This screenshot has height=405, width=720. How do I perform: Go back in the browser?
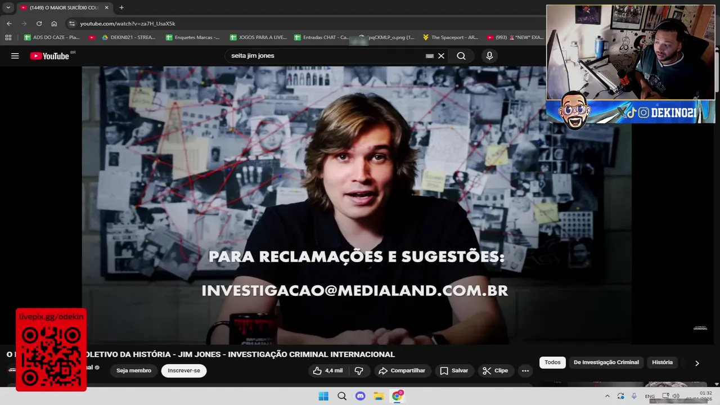point(9,24)
